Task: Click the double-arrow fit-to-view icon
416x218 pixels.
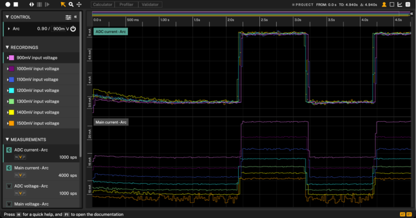Action: 31,4
